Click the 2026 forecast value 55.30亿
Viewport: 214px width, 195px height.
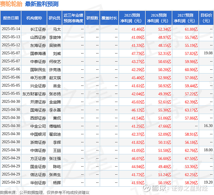tap(165, 110)
